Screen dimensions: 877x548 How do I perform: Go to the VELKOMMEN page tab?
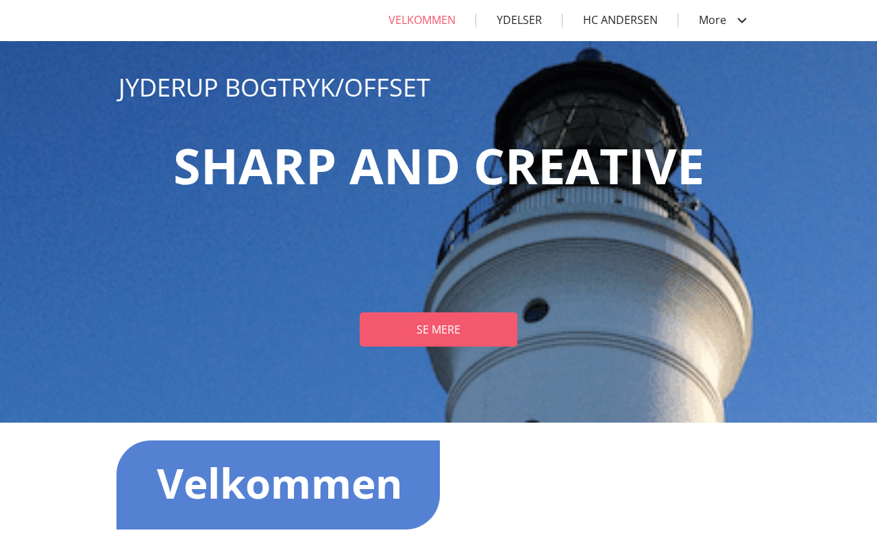pyautogui.click(x=422, y=21)
